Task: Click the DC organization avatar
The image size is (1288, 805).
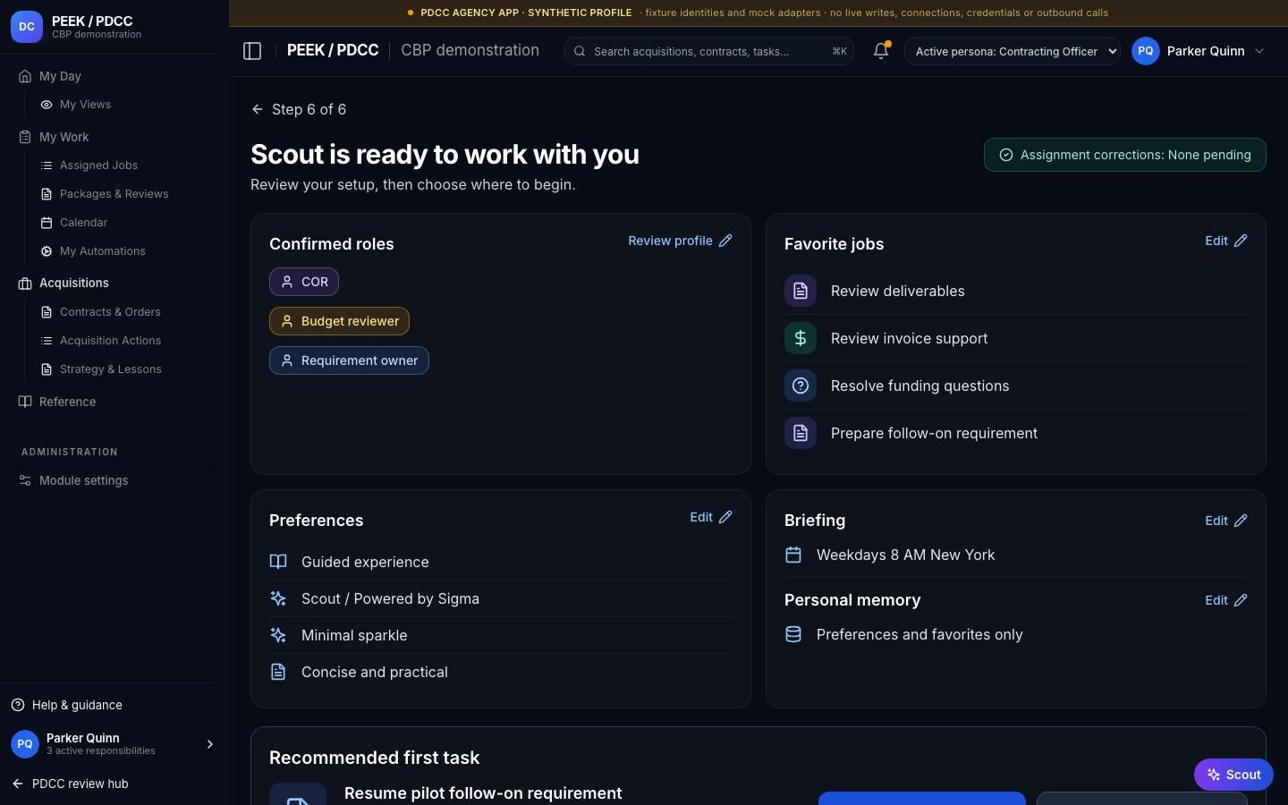Action: (x=27, y=27)
